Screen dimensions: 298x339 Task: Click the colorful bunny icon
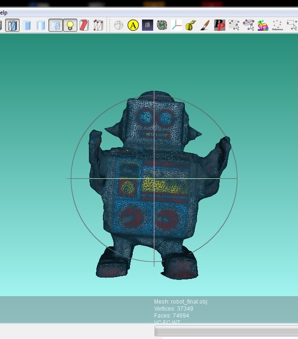[263, 25]
